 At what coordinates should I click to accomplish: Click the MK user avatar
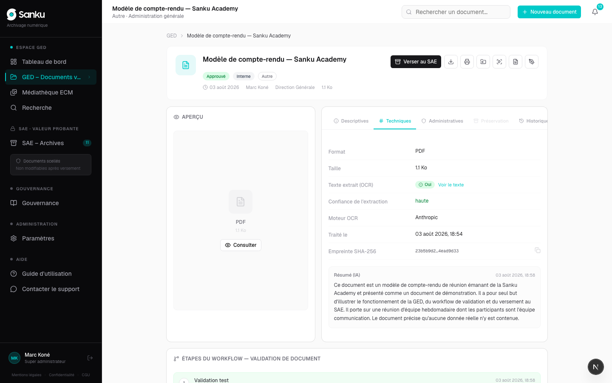tap(14, 358)
